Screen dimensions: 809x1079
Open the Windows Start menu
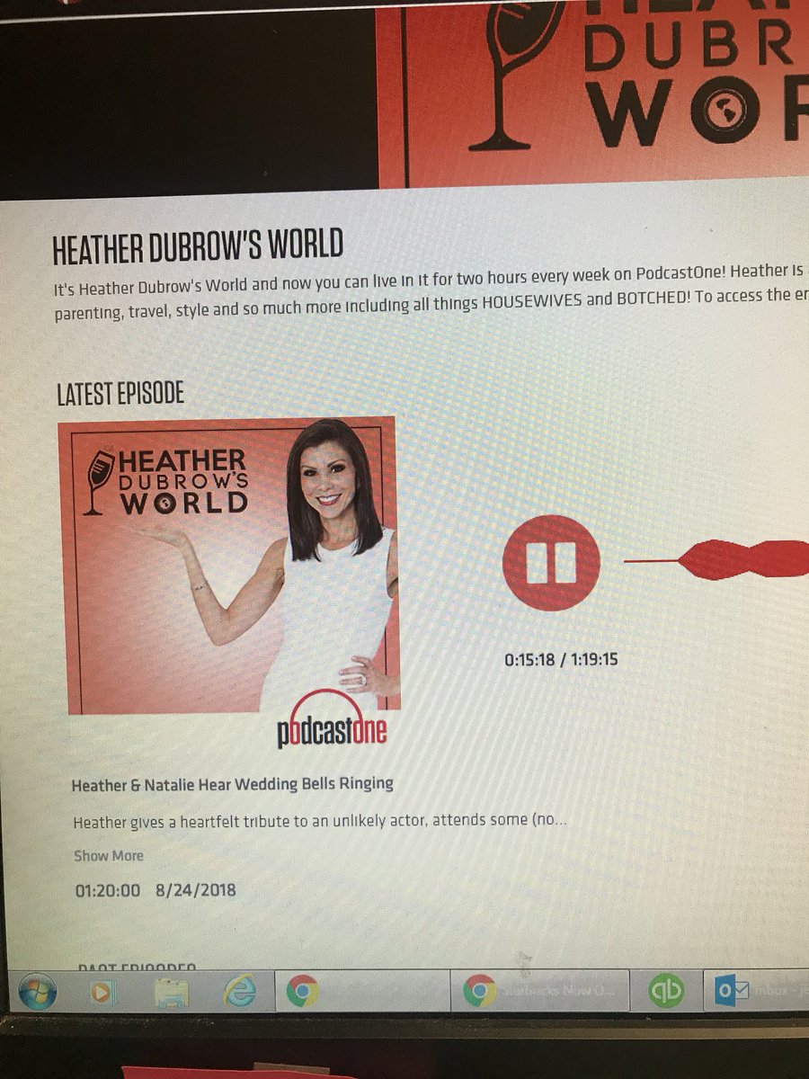(36, 992)
